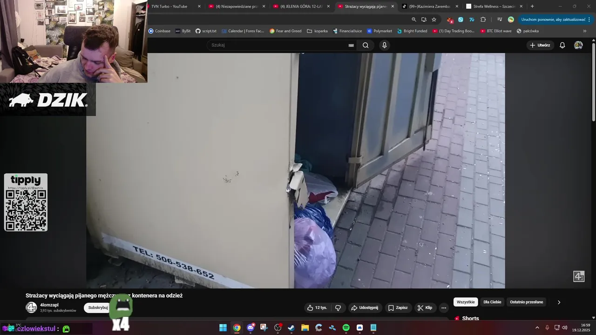Open the media control icon in toolbar
Viewport: 596px width, 335px height.
click(x=500, y=20)
